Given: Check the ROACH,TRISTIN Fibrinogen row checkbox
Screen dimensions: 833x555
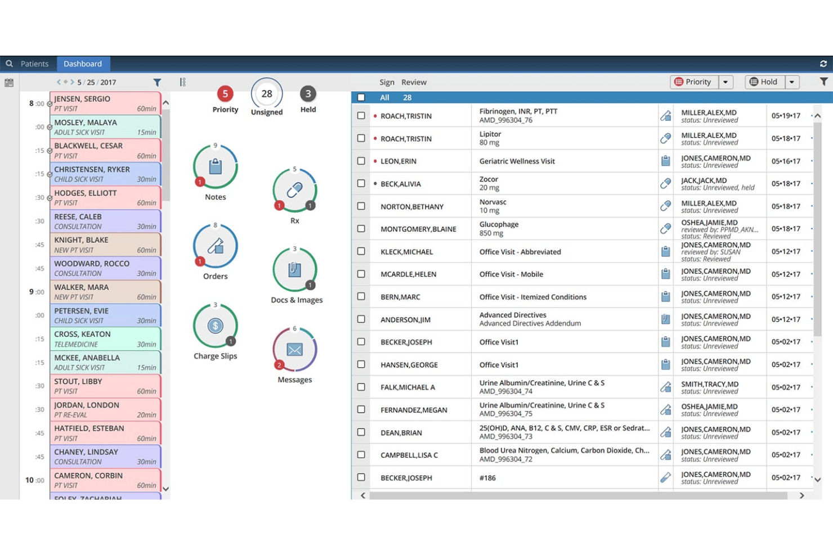Looking at the screenshot, I should (361, 115).
